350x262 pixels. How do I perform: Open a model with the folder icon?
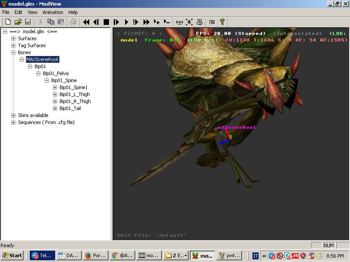[18, 22]
